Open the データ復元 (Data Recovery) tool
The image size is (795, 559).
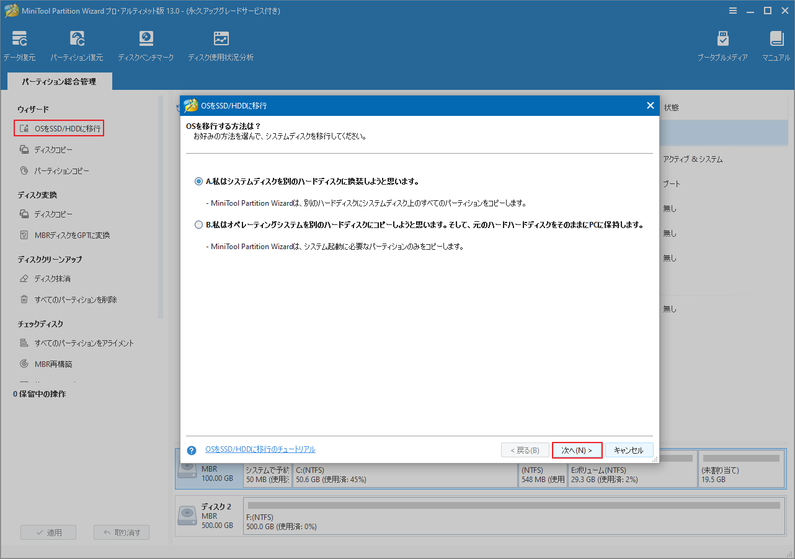pos(19,43)
